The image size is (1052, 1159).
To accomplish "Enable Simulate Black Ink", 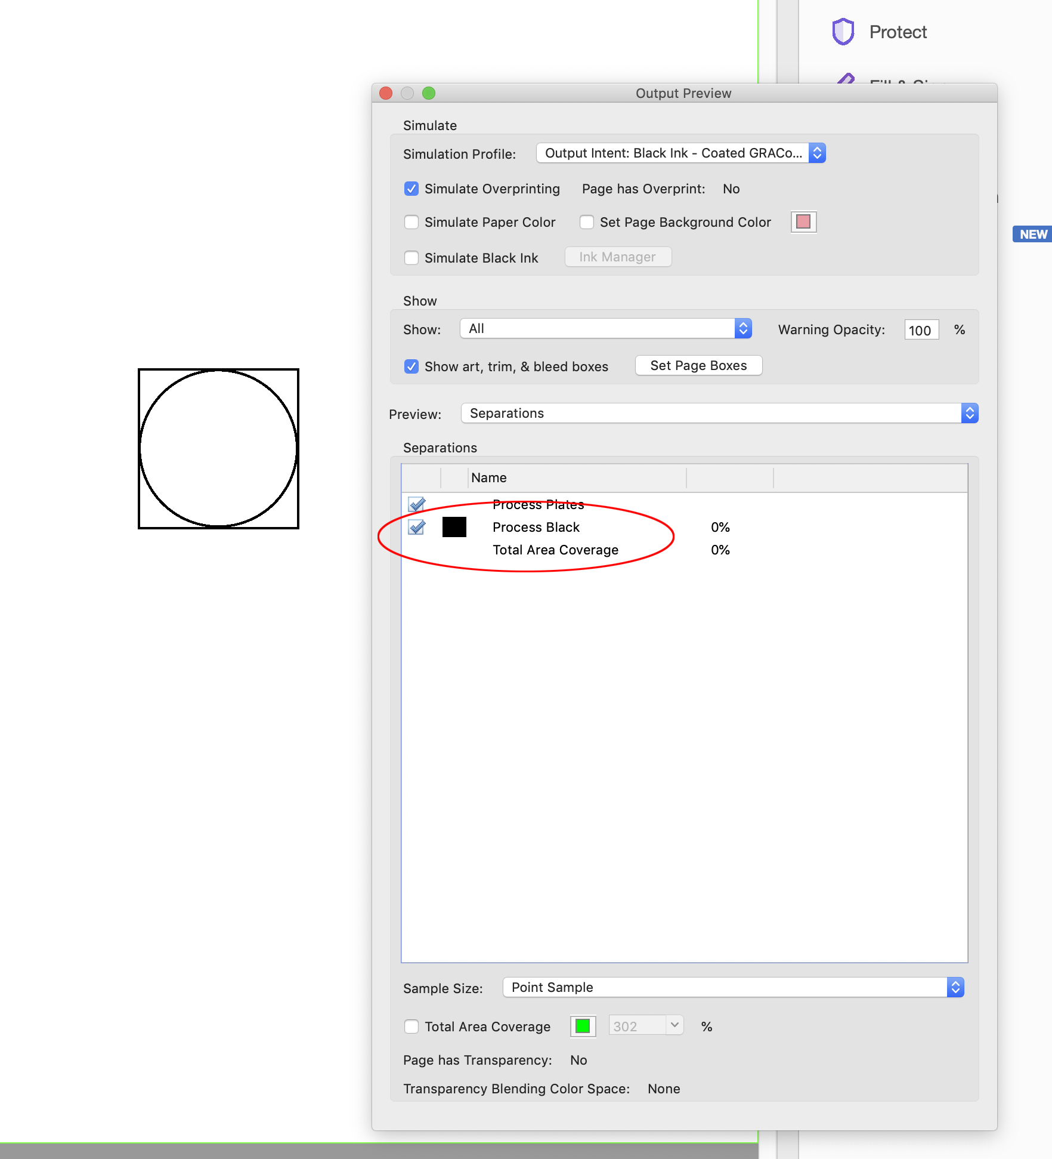I will pyautogui.click(x=411, y=257).
